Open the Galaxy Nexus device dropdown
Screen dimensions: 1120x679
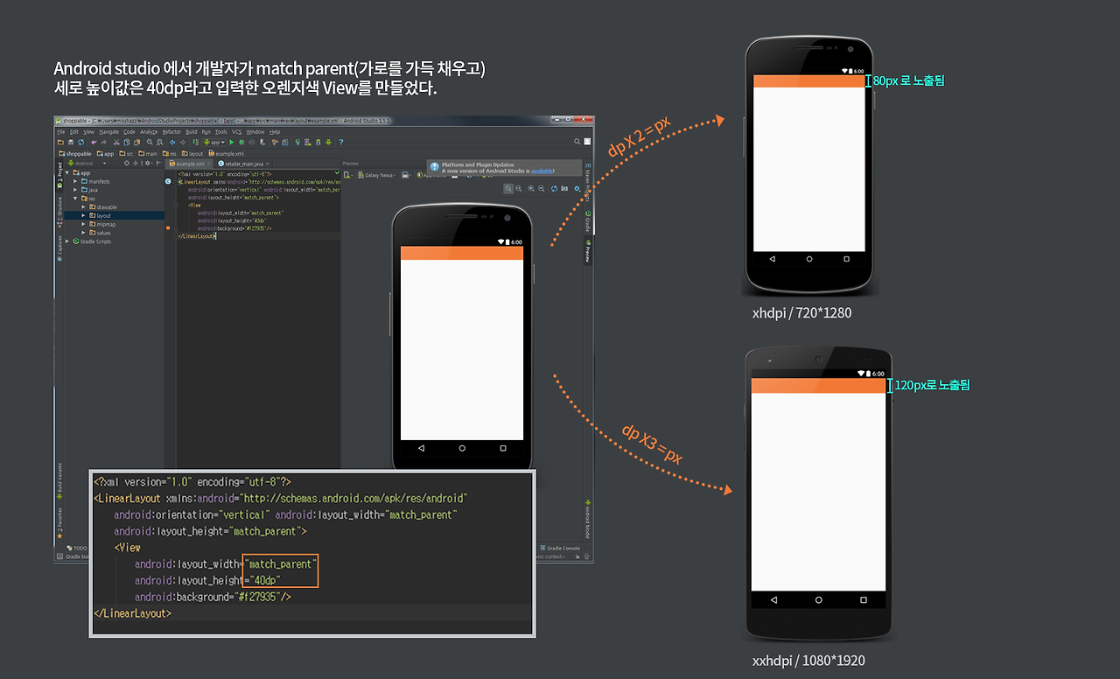coord(378,175)
